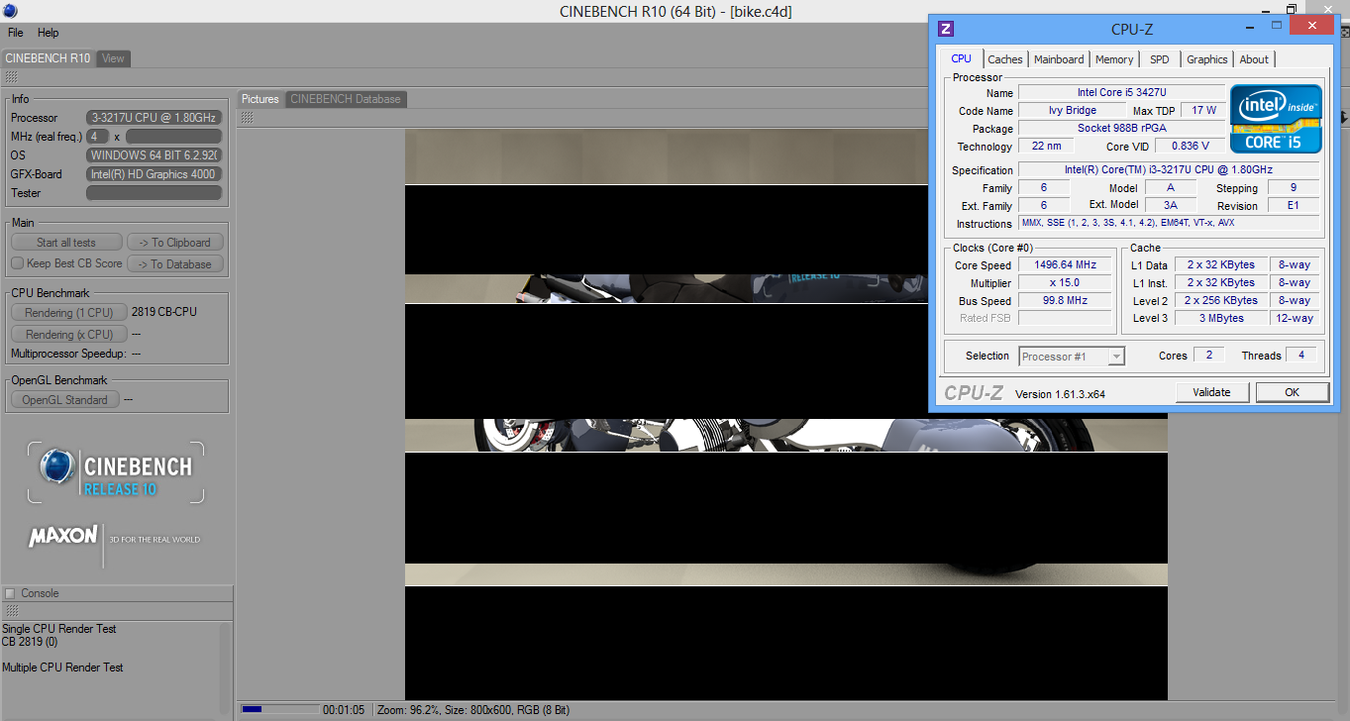Screen dimensions: 1350x721
Task: Open the File menu
Action: tap(15, 33)
